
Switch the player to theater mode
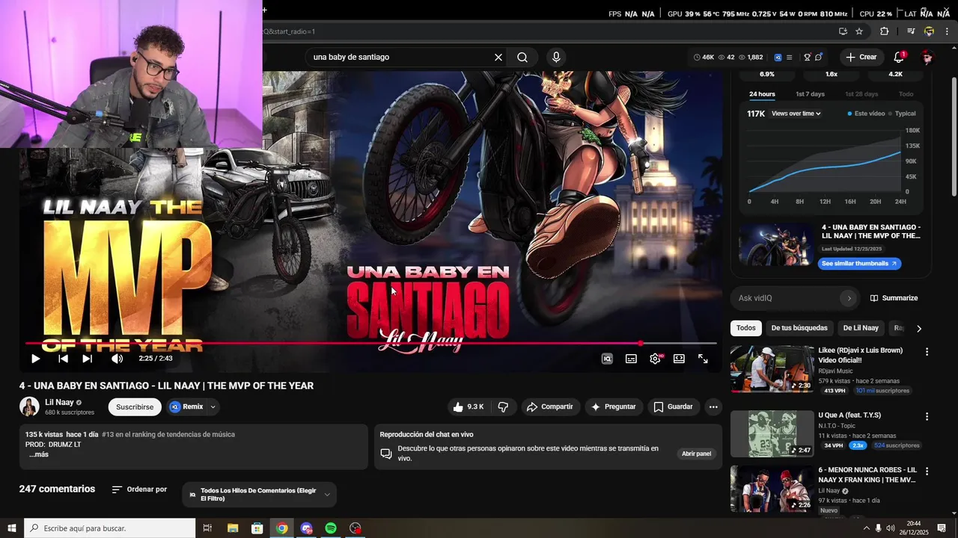[679, 359]
